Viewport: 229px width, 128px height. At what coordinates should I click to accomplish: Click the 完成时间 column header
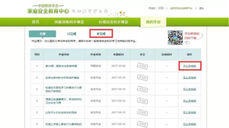coord(167,55)
